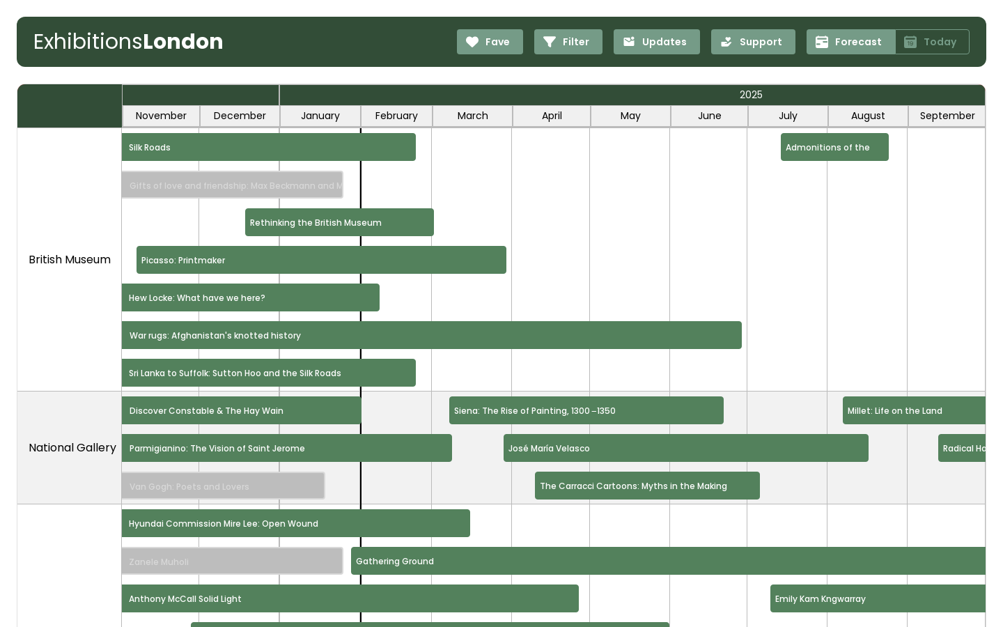Click the heart icon on Fave
This screenshot has height=627, width=1003.
click(472, 42)
